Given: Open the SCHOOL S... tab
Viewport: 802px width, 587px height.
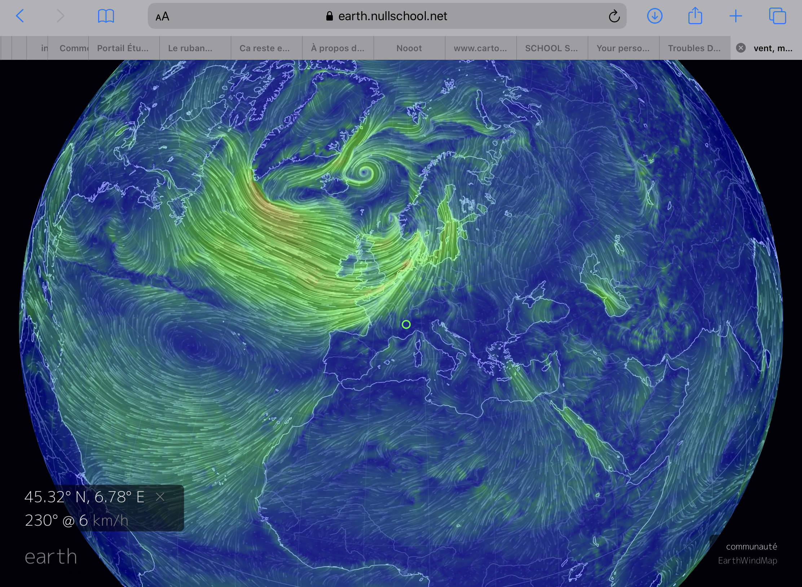Looking at the screenshot, I should (551, 48).
